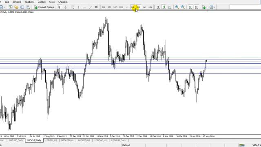The width and height of the screenshot is (261, 147).
Task: Click the 22 Jan 2016 date label
Action: pyautogui.click(x=142, y=136)
